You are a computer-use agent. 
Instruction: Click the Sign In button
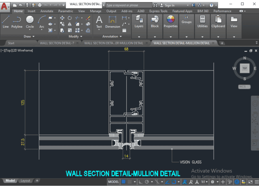pyautogui.click(x=167, y=5)
